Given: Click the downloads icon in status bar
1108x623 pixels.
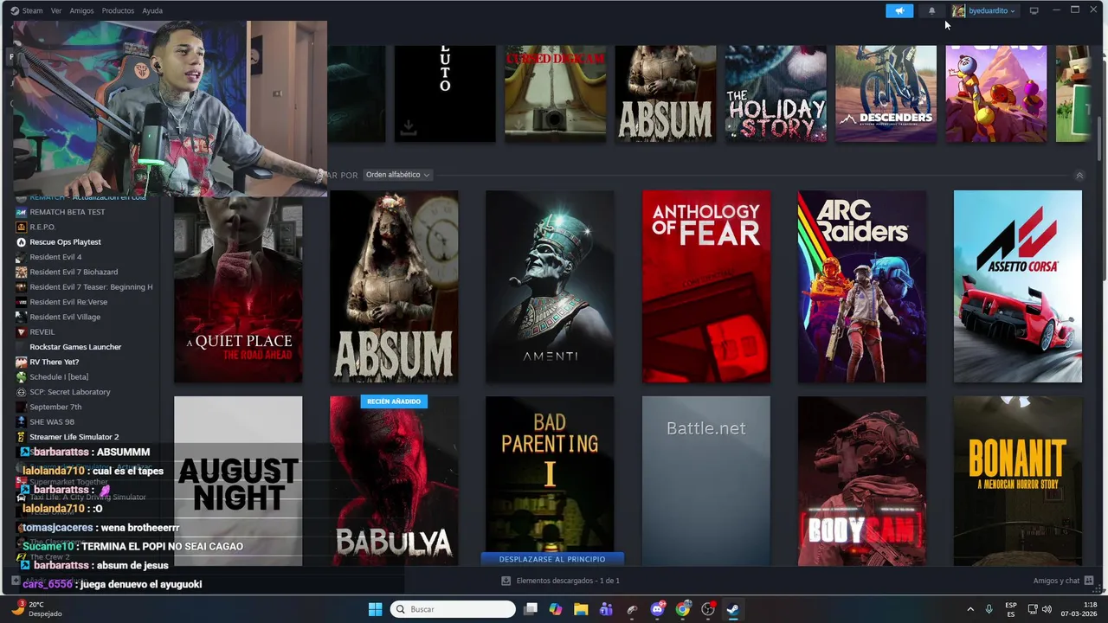Looking at the screenshot, I should [506, 581].
